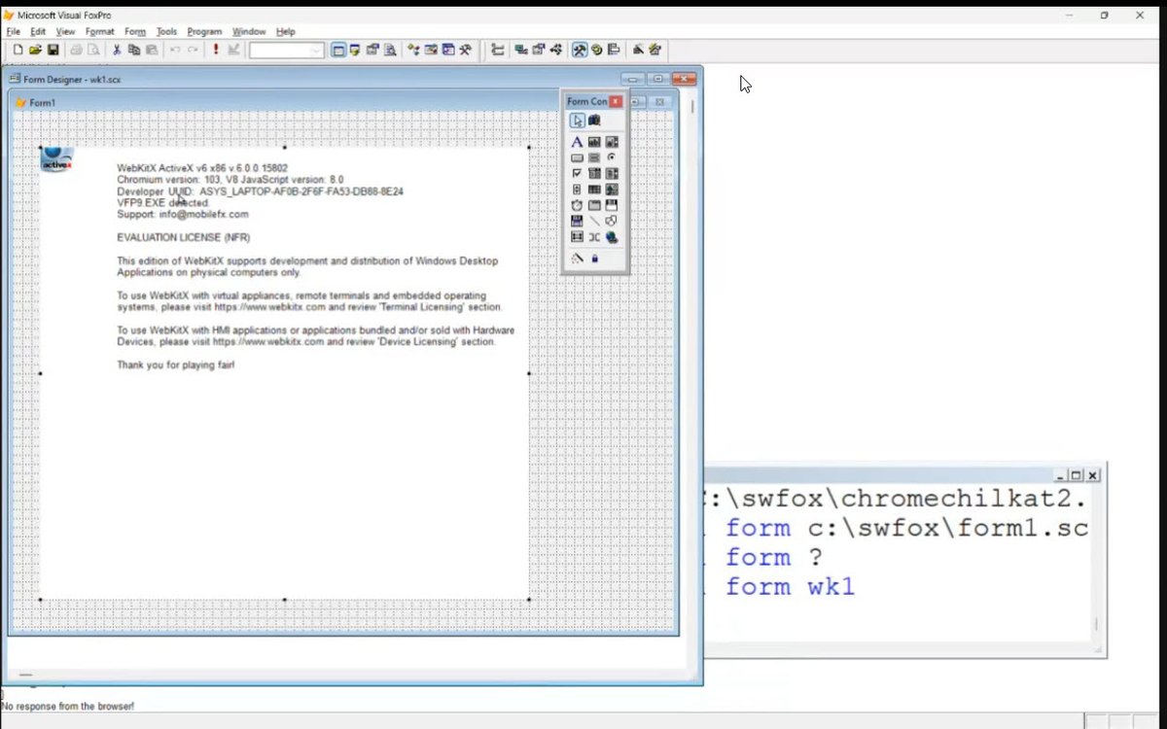Select the ActiveX OLE control tool
The image size is (1167, 729).
click(x=612, y=205)
